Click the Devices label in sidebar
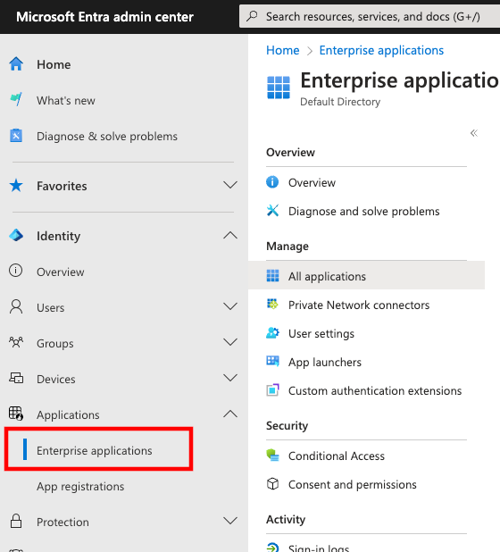The image size is (500, 552). pyautogui.click(x=56, y=379)
